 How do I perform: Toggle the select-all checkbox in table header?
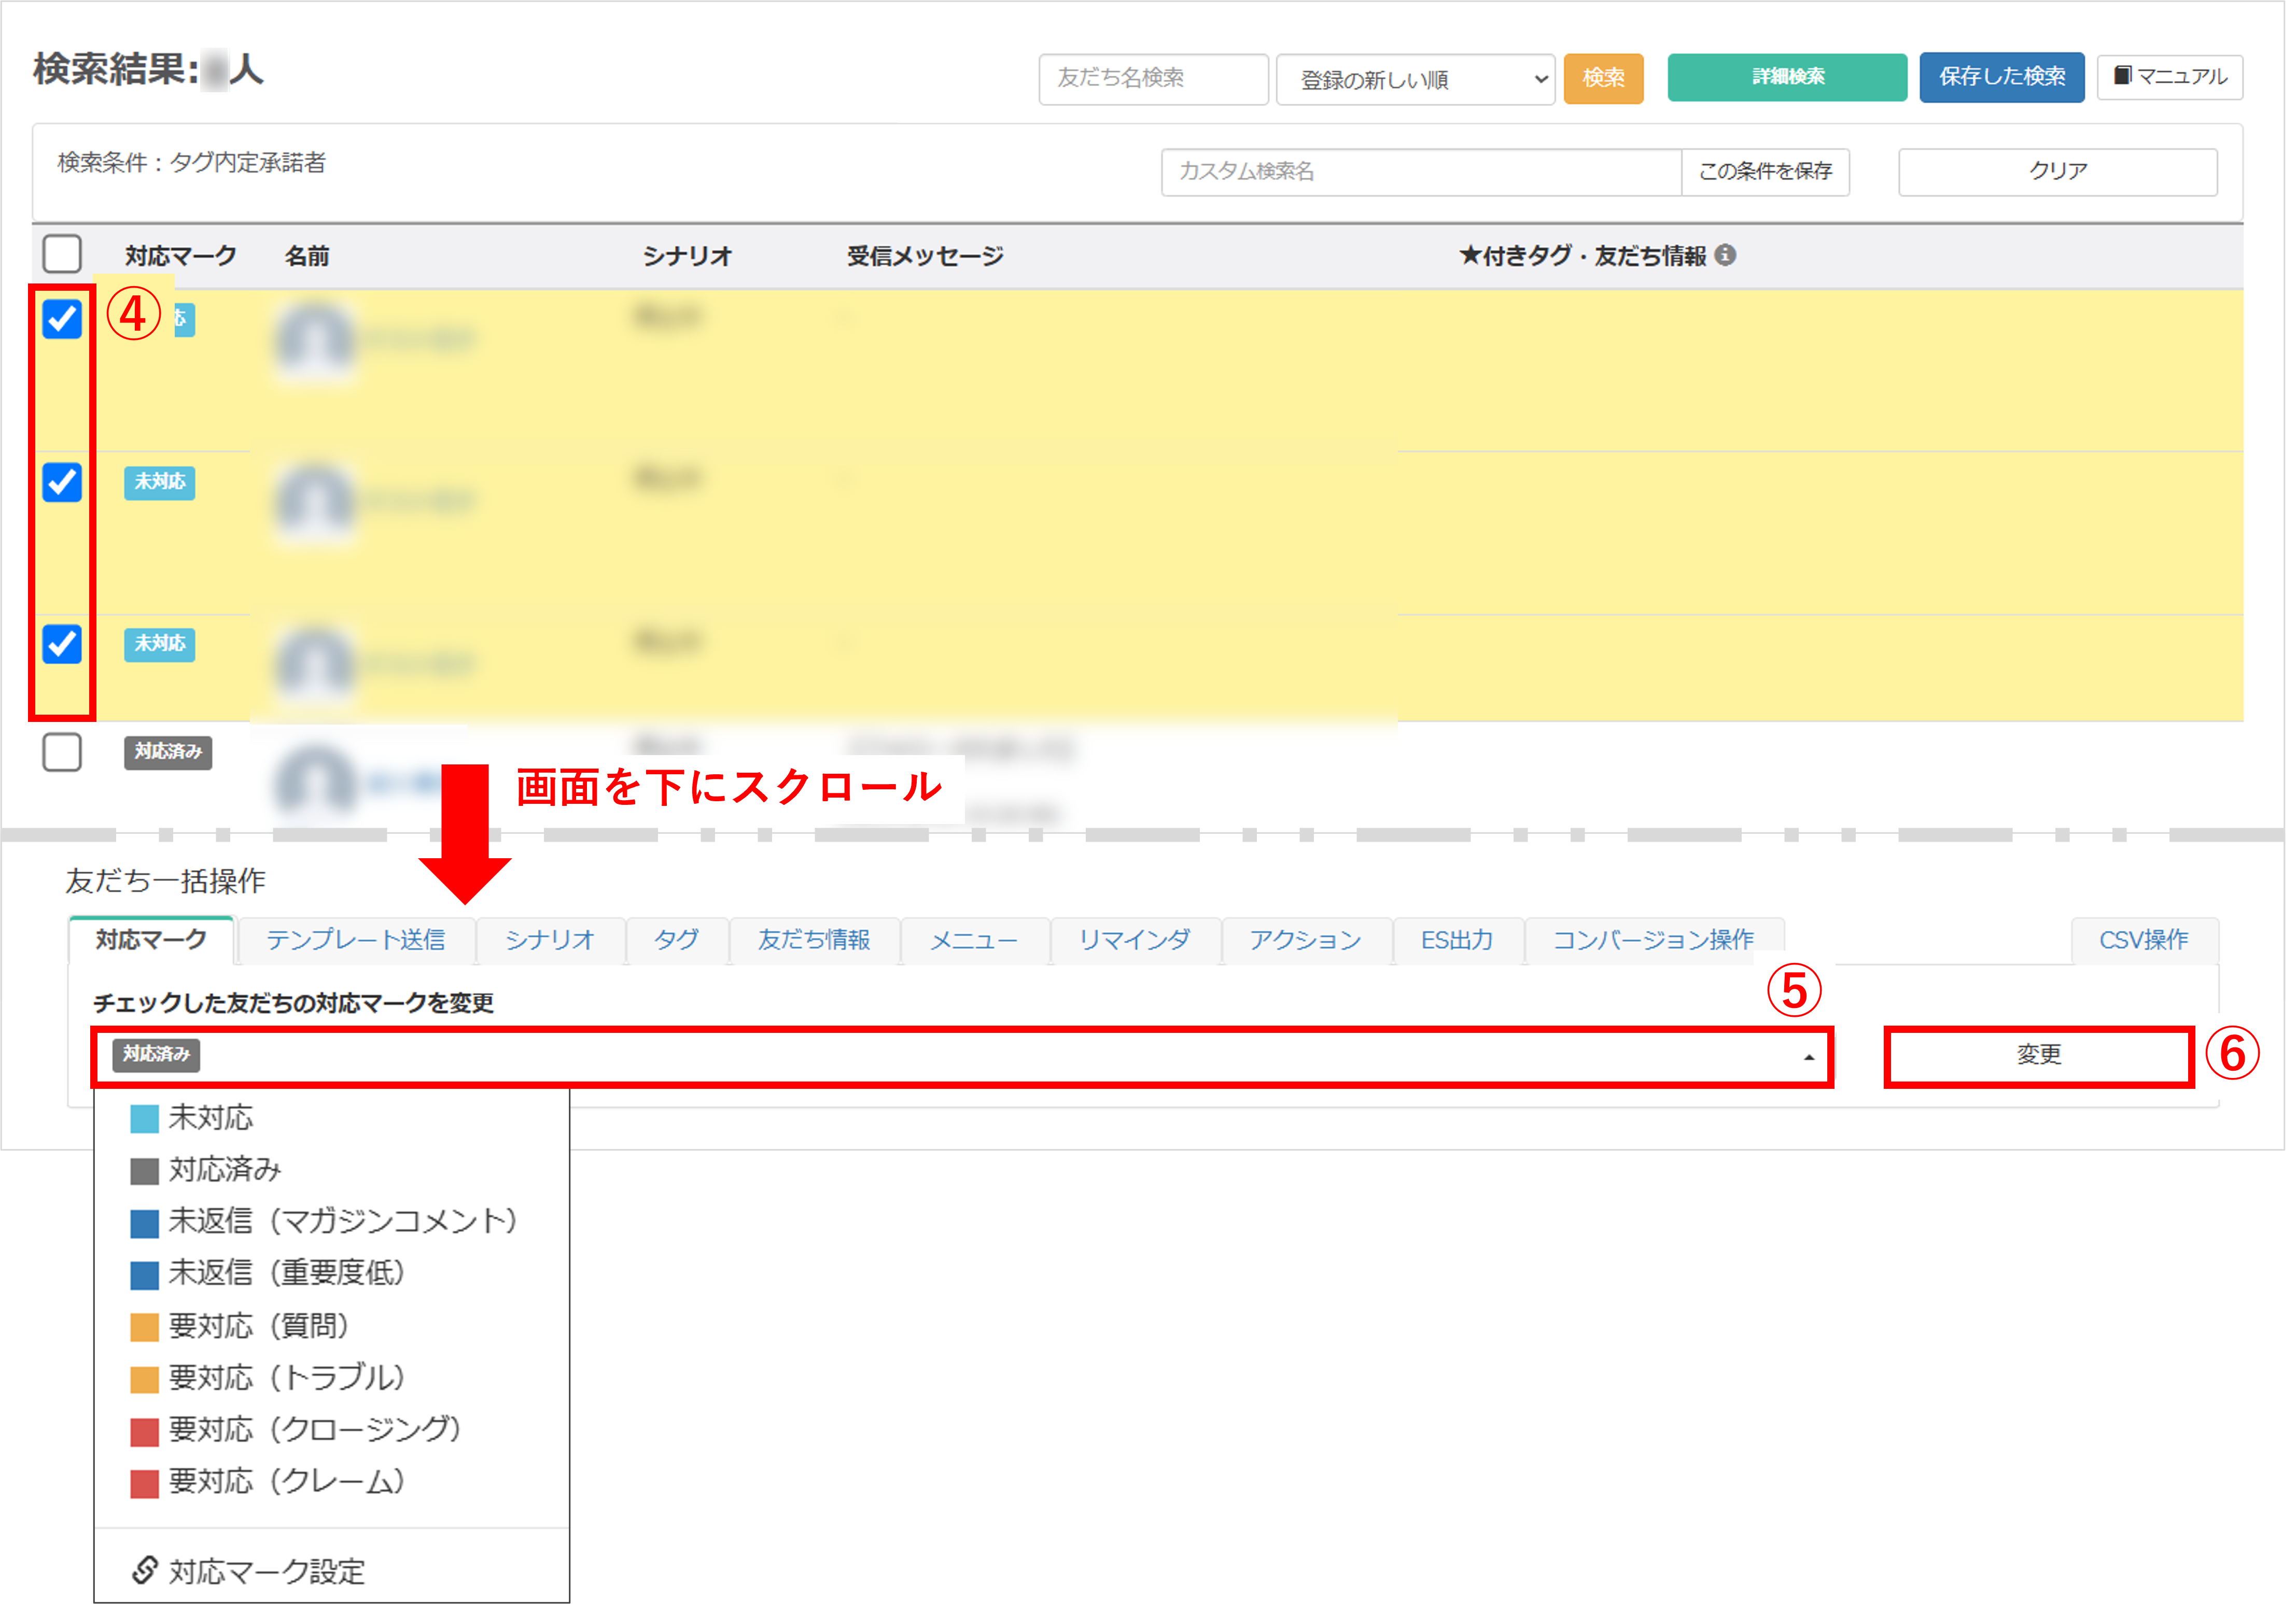coord(62,255)
